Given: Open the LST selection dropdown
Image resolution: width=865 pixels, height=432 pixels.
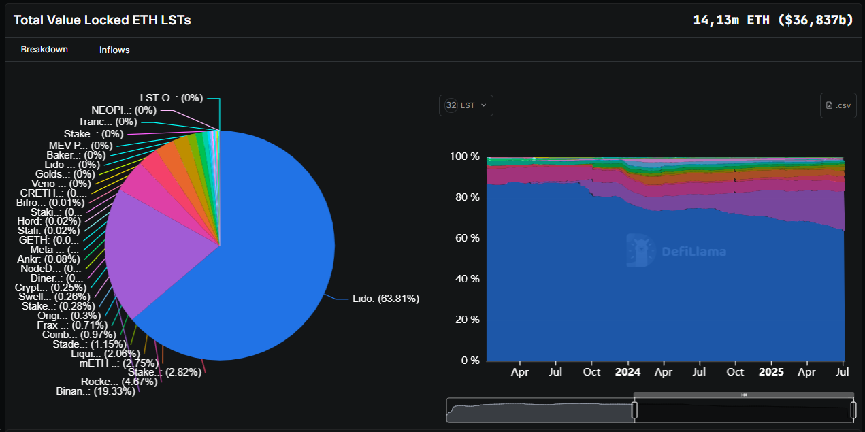Looking at the screenshot, I should pyautogui.click(x=466, y=105).
